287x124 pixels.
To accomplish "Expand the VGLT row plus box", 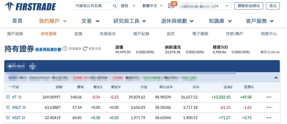I will pyautogui.click(x=8, y=107).
